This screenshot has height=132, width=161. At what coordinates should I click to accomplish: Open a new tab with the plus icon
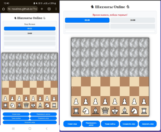coord(42,9)
